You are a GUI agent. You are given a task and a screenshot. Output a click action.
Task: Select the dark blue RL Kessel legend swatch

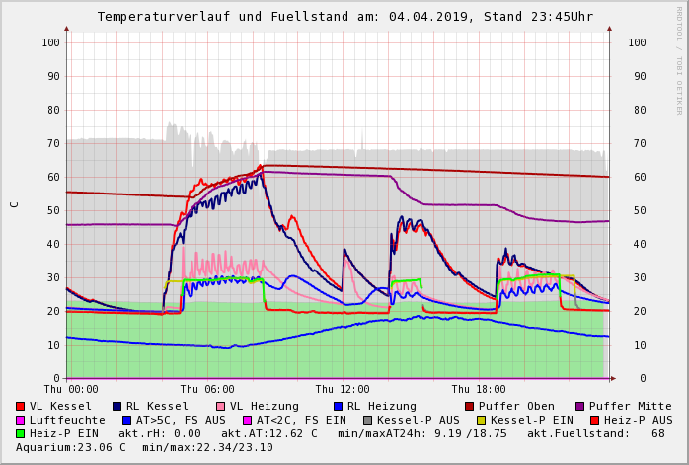pos(117,406)
